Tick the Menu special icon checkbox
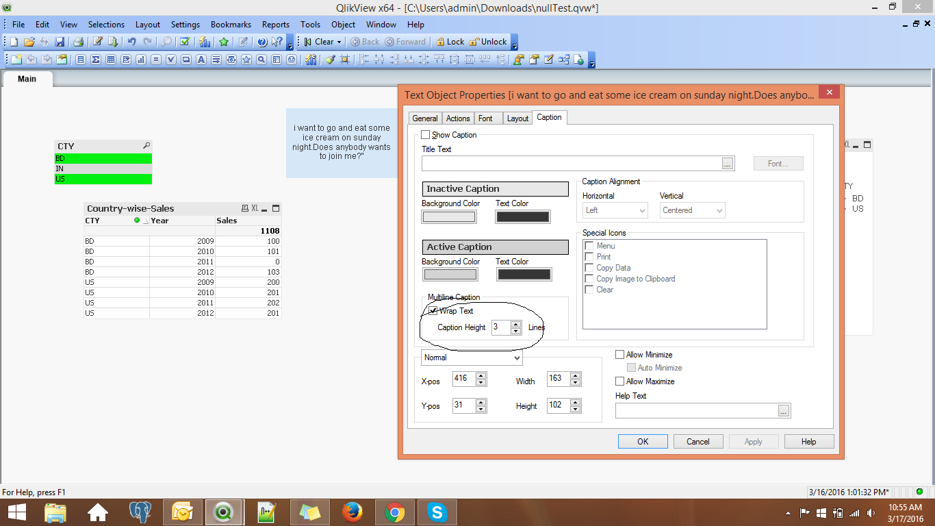This screenshot has width=935, height=526. coord(589,246)
